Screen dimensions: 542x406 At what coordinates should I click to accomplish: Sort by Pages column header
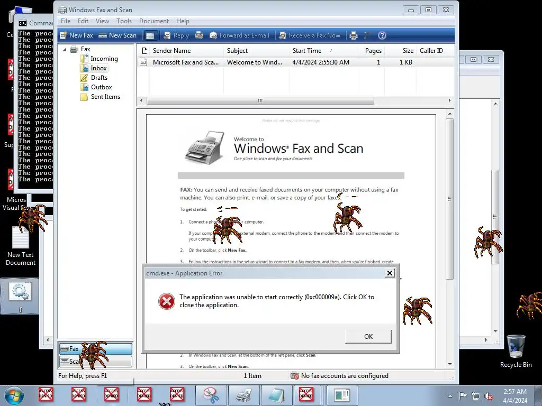pyautogui.click(x=371, y=51)
